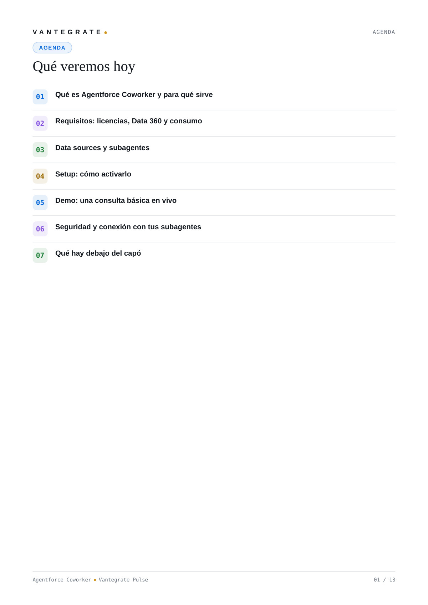Click the amber 04 number badge

[40, 176]
